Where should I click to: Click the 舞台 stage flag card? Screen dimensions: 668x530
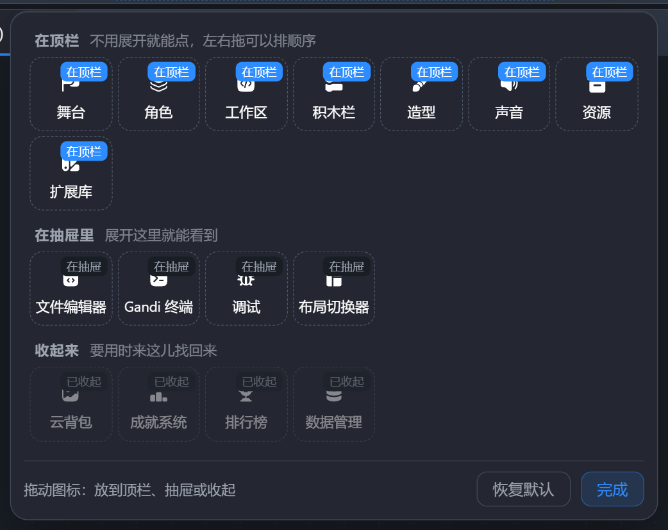tap(71, 94)
